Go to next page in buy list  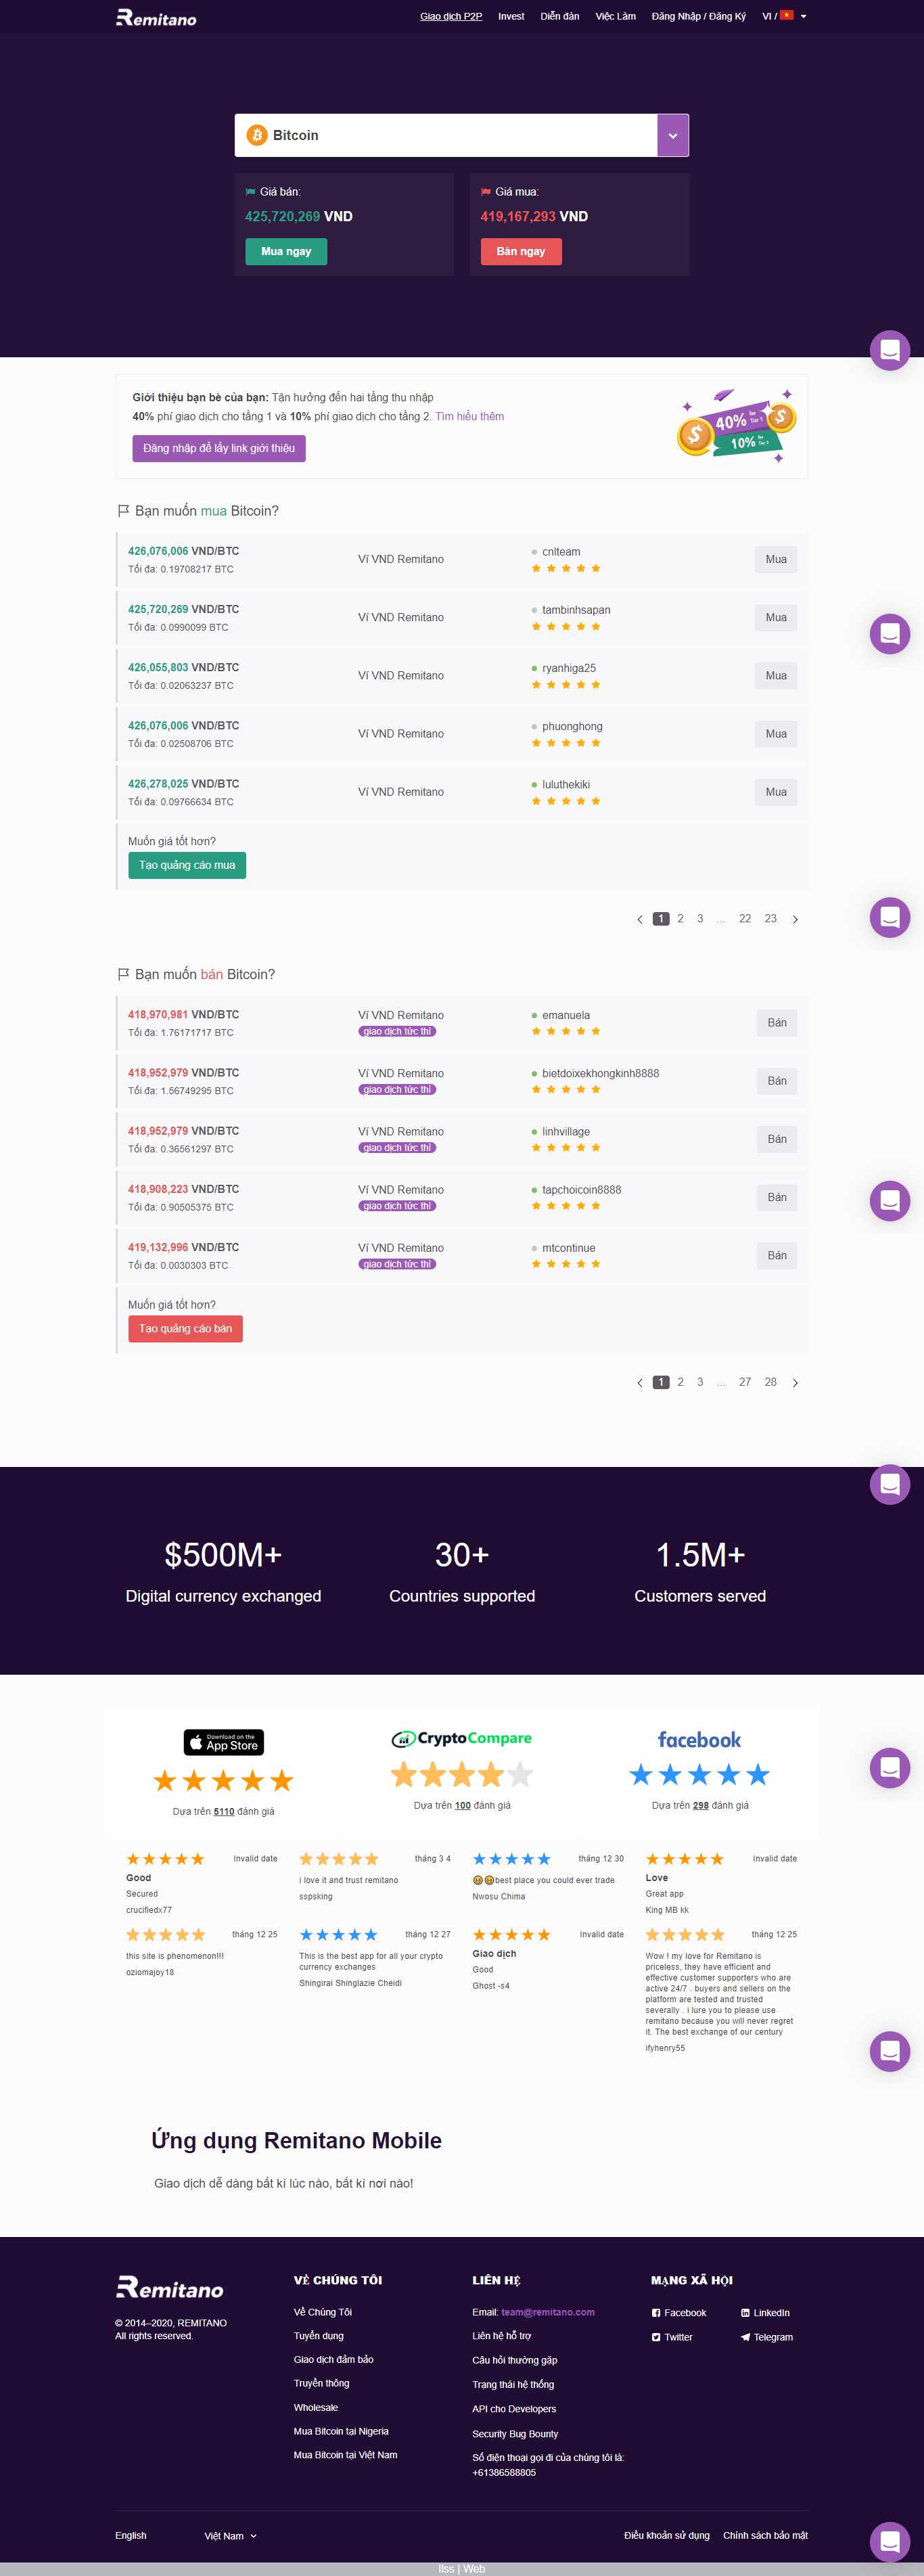(795, 919)
